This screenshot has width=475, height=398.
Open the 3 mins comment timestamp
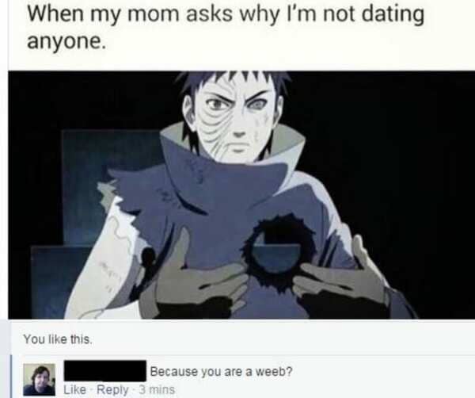(x=157, y=389)
